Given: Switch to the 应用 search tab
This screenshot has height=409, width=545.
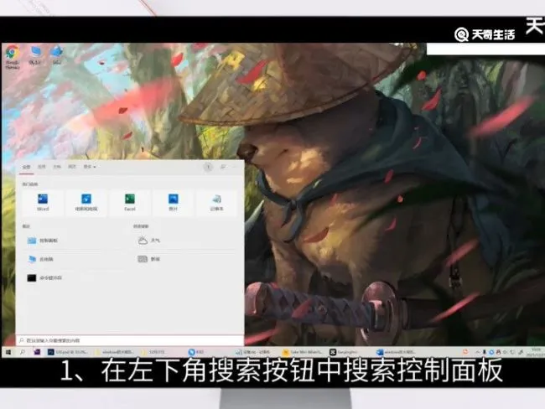Looking at the screenshot, I should pos(42,167).
